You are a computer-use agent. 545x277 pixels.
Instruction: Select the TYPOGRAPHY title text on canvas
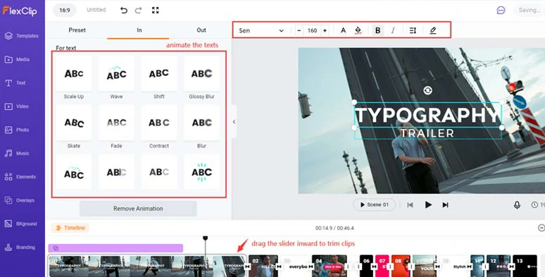tap(427, 115)
